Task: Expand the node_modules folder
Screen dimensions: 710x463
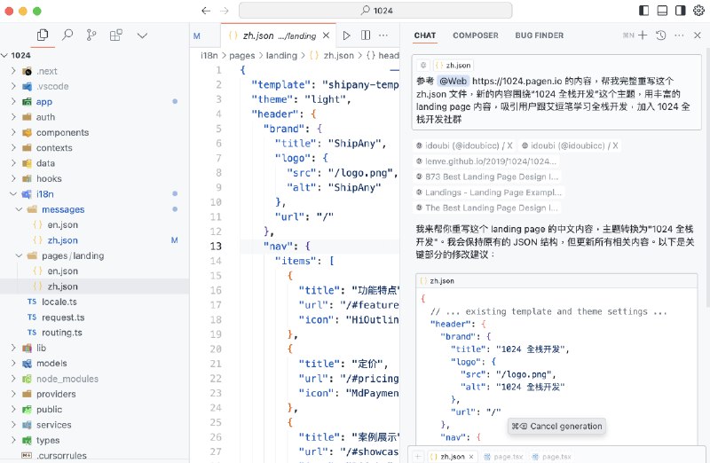Action: [13, 379]
